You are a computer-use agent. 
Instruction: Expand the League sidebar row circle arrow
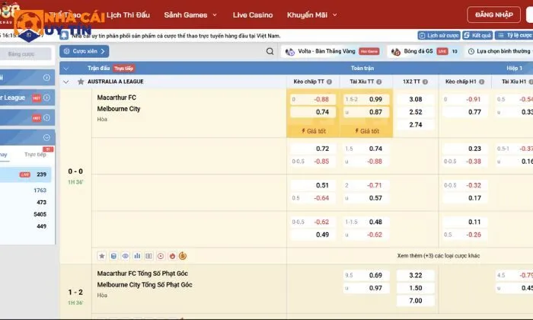pyautogui.click(x=46, y=98)
